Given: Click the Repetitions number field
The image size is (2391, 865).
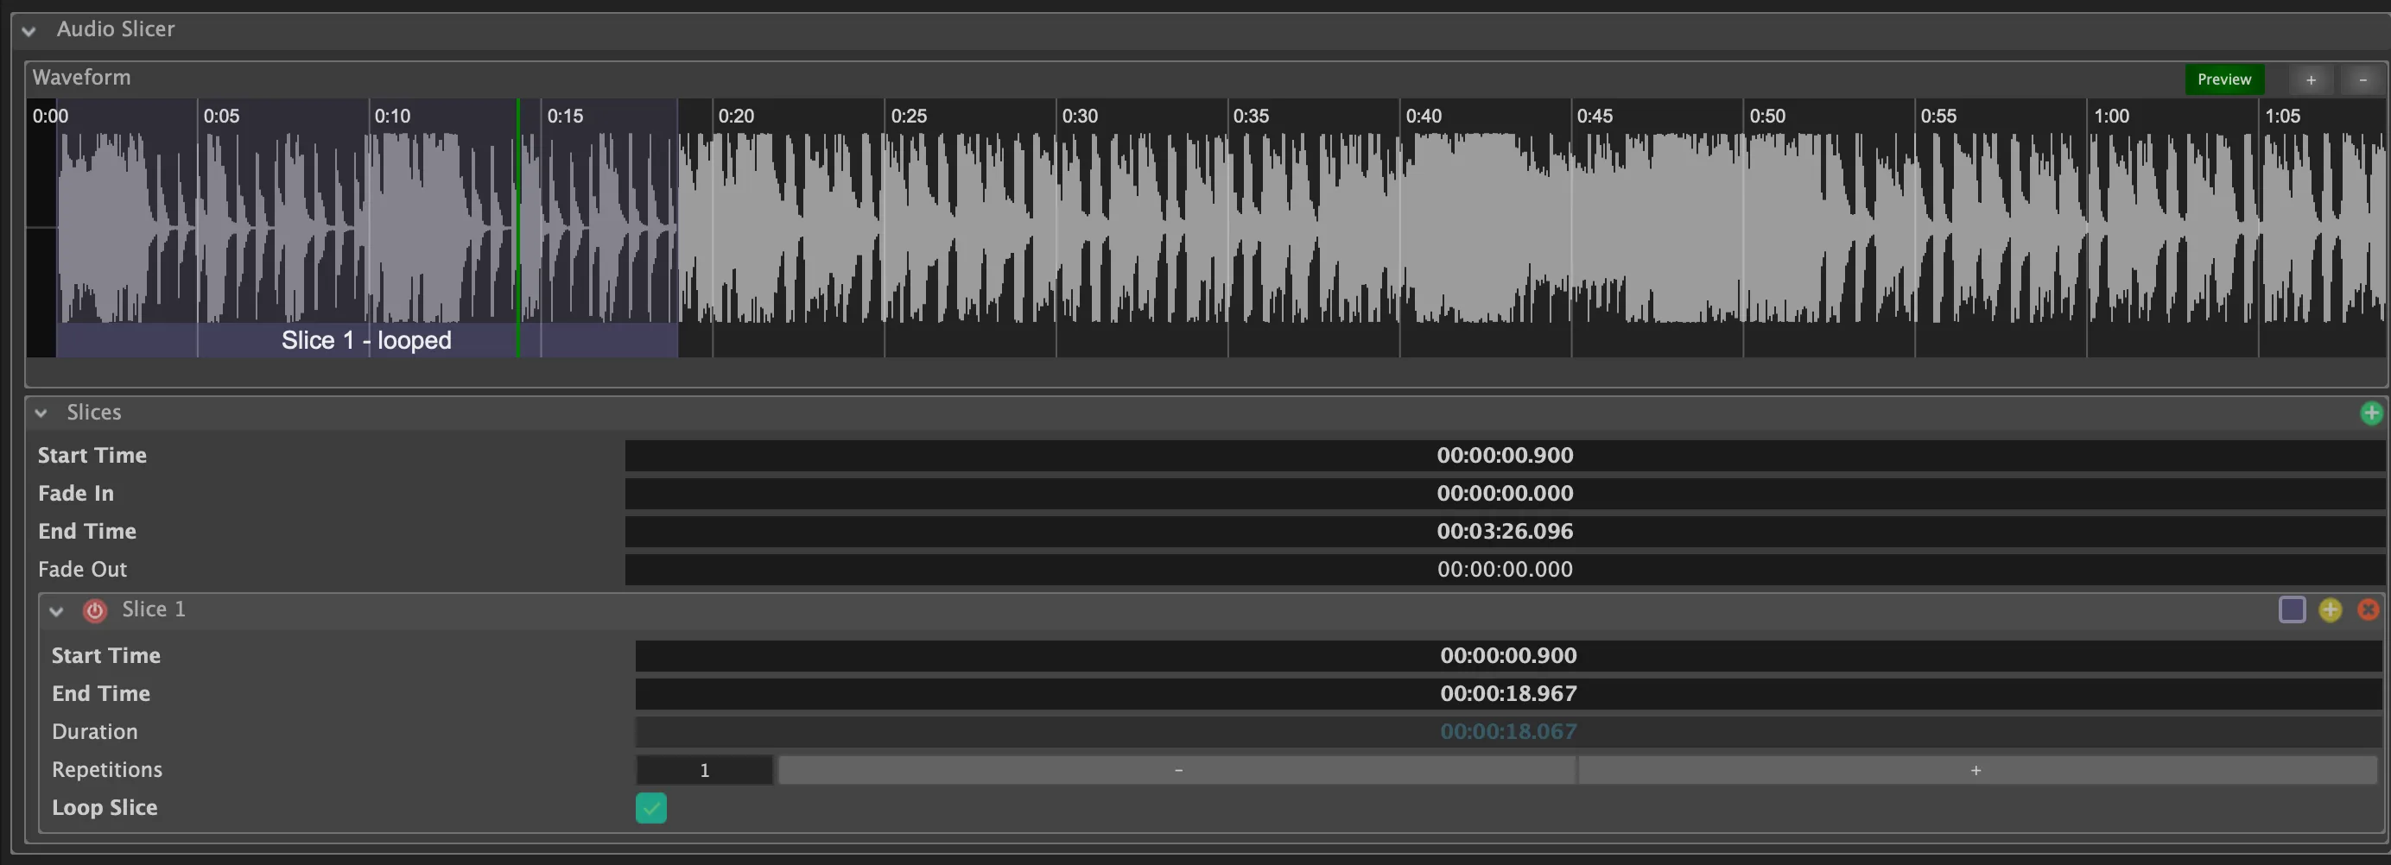Looking at the screenshot, I should coord(705,770).
